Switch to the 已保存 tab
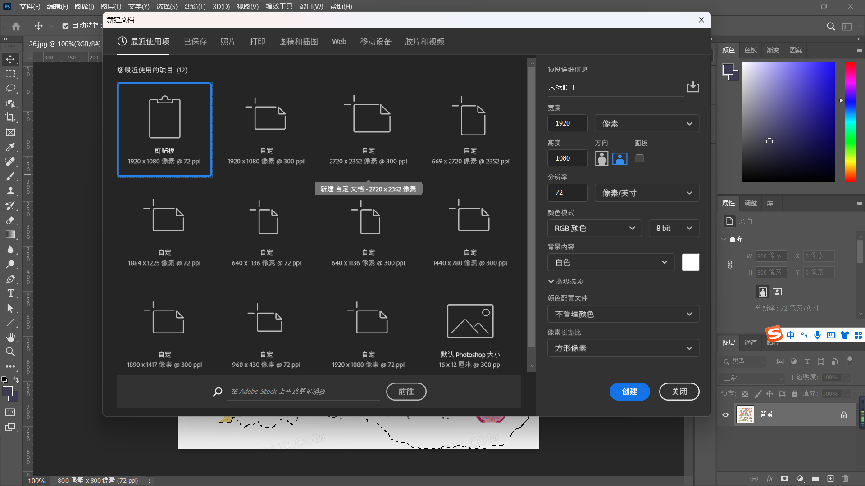Image resolution: width=865 pixels, height=486 pixels. click(x=195, y=41)
